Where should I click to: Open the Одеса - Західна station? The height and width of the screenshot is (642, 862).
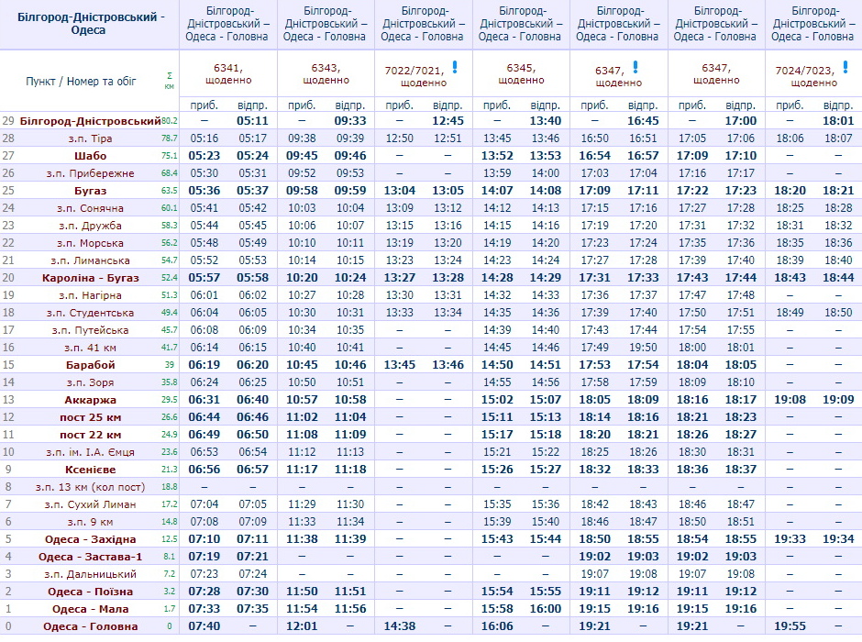coord(90,540)
